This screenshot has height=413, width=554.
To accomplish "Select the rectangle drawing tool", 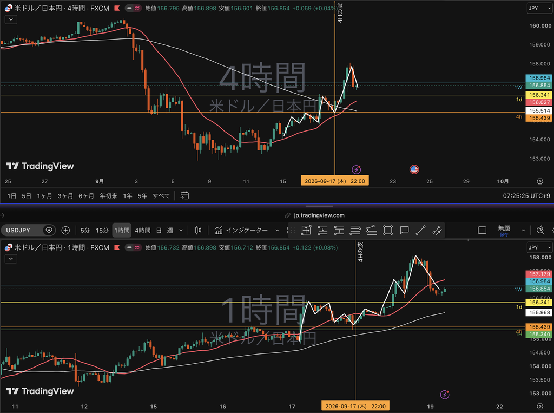I will (x=388, y=230).
